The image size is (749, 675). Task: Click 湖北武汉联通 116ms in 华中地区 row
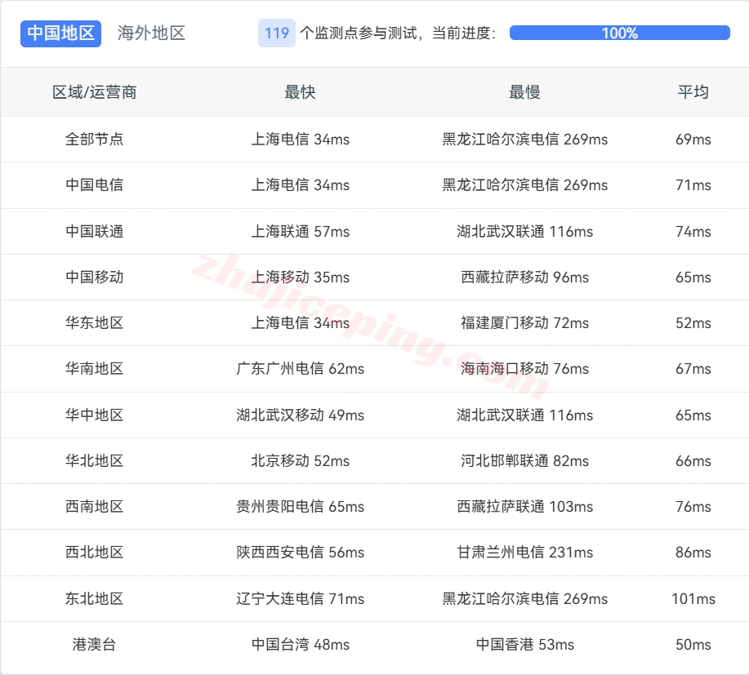click(x=524, y=415)
